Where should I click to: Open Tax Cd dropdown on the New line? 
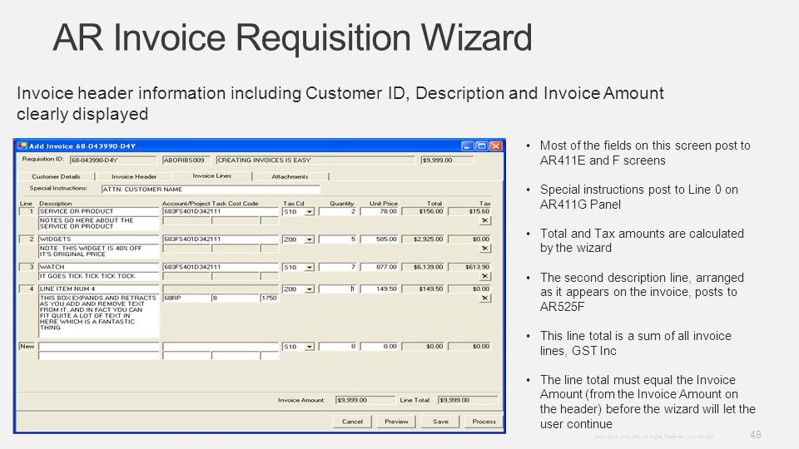pos(310,347)
